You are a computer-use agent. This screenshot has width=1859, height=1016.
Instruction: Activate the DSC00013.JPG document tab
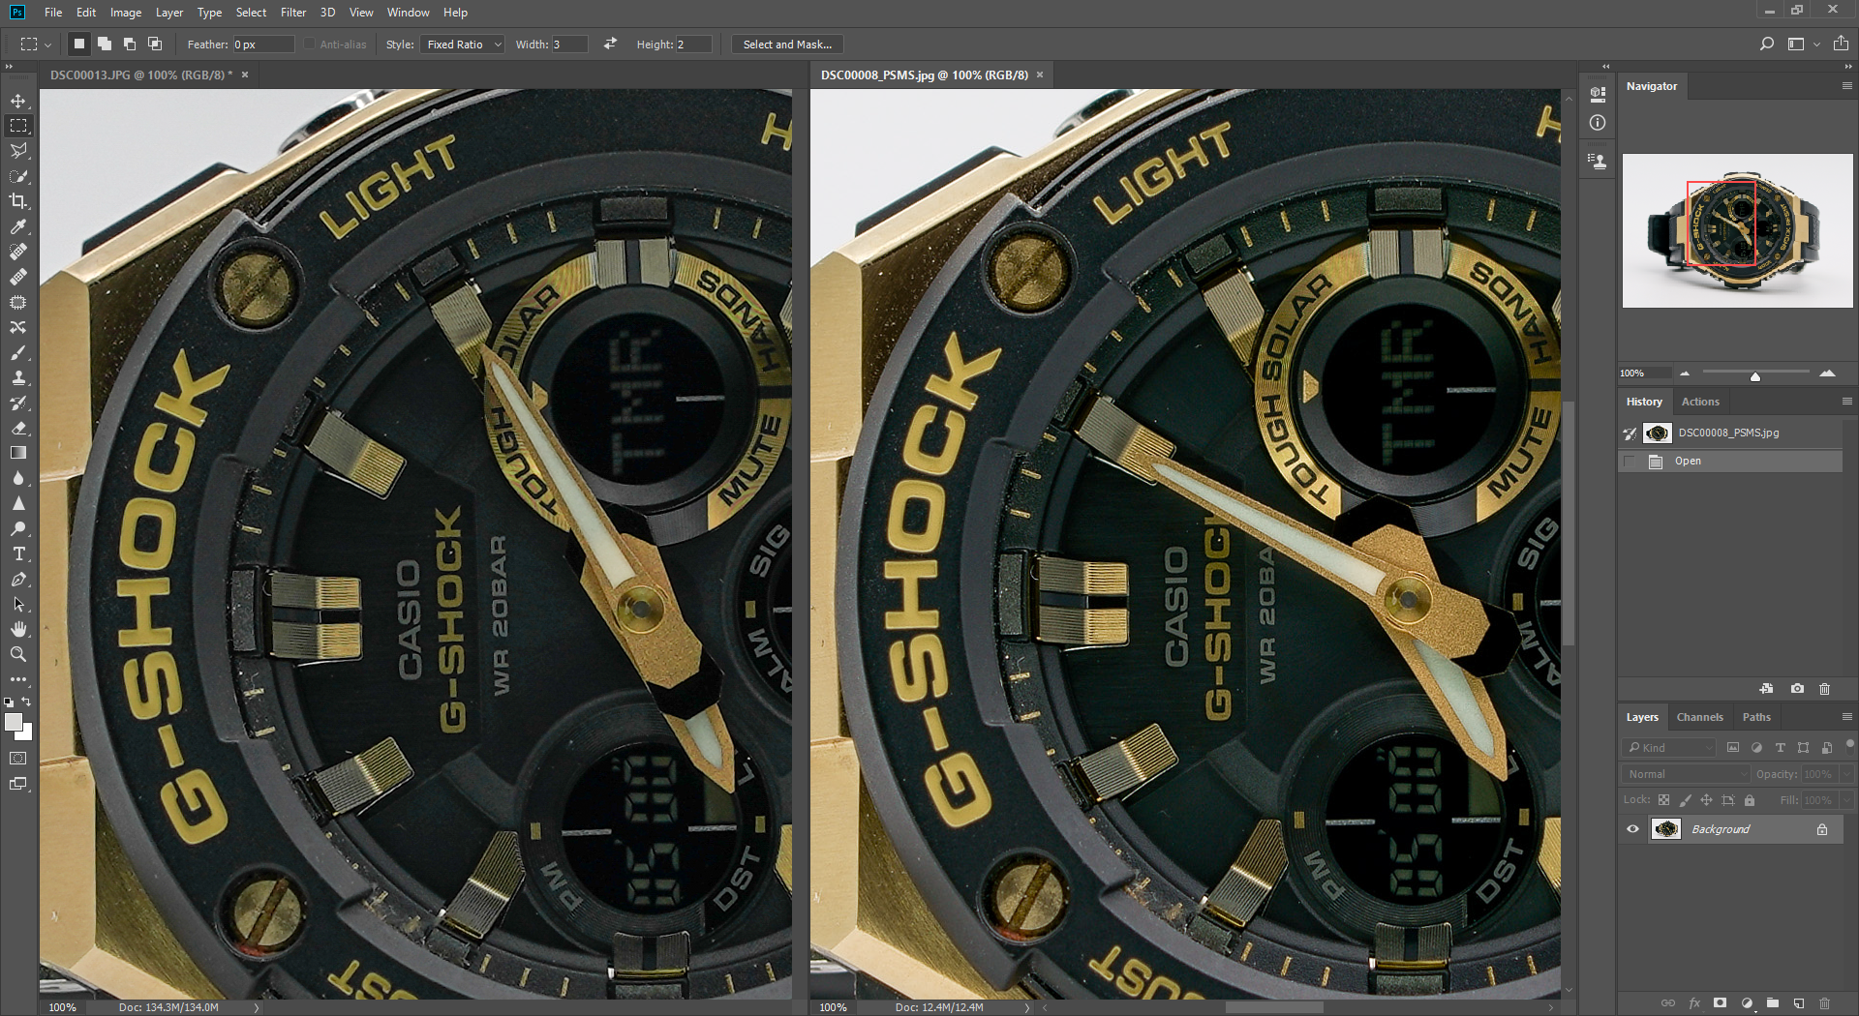140,75
